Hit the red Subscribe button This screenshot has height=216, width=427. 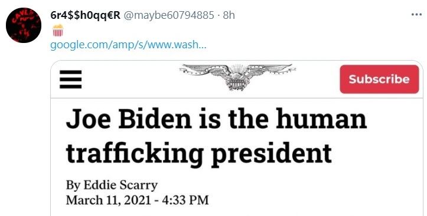pyautogui.click(x=379, y=79)
